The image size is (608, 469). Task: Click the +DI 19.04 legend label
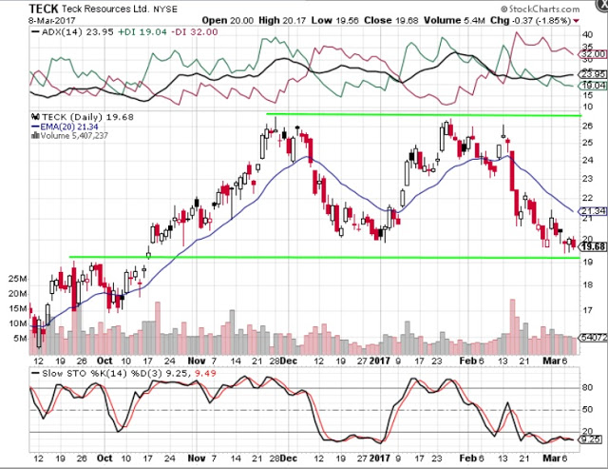[x=142, y=32]
